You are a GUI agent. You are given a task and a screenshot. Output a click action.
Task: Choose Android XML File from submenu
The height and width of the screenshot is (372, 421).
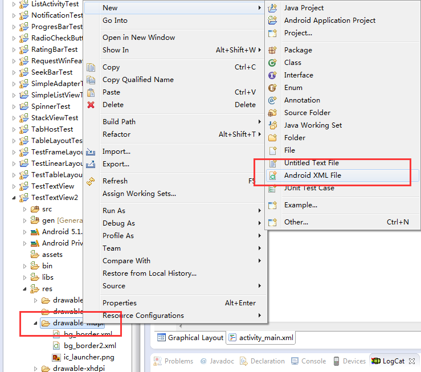pyautogui.click(x=312, y=175)
